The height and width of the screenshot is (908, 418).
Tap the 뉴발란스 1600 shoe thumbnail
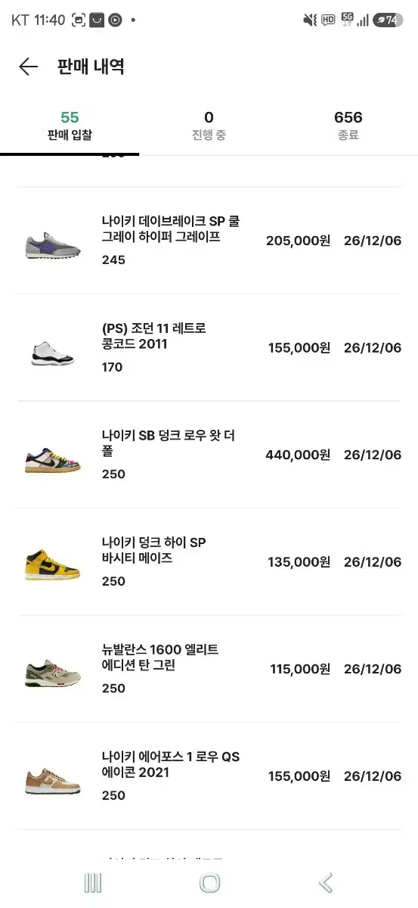[x=52, y=670]
